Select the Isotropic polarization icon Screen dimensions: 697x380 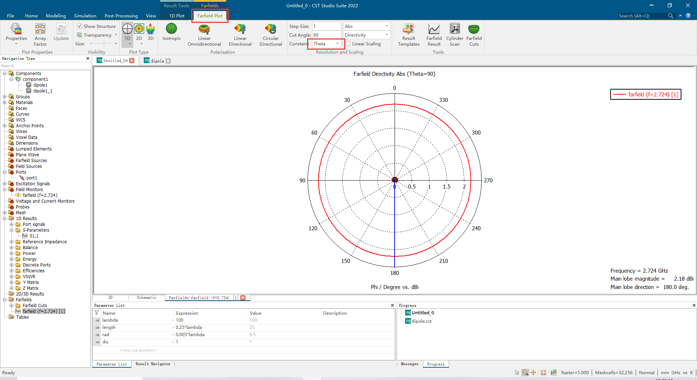[171, 29]
